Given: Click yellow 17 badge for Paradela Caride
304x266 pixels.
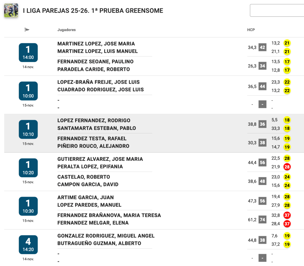Looking at the screenshot, I should pos(287,70).
